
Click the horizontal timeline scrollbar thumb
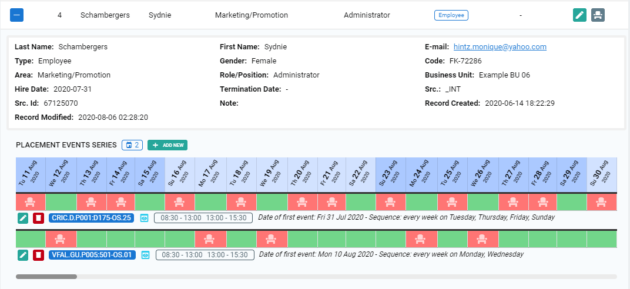[46, 277]
